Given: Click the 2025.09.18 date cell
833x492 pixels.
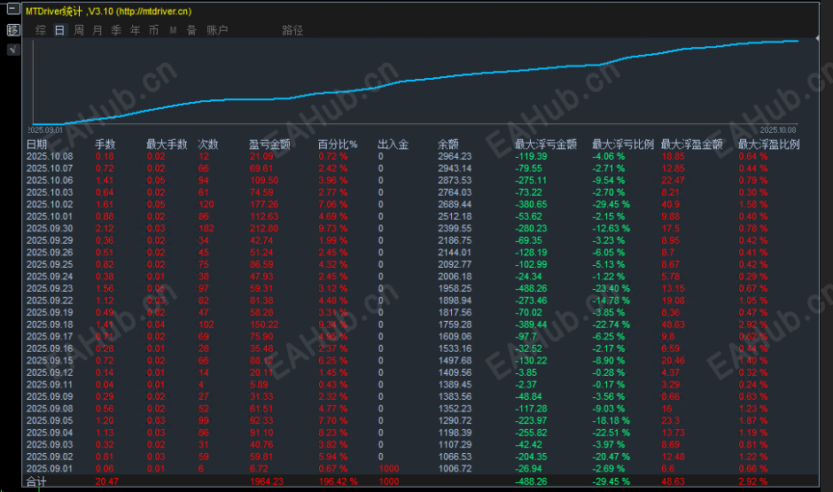Looking at the screenshot, I should (50, 324).
